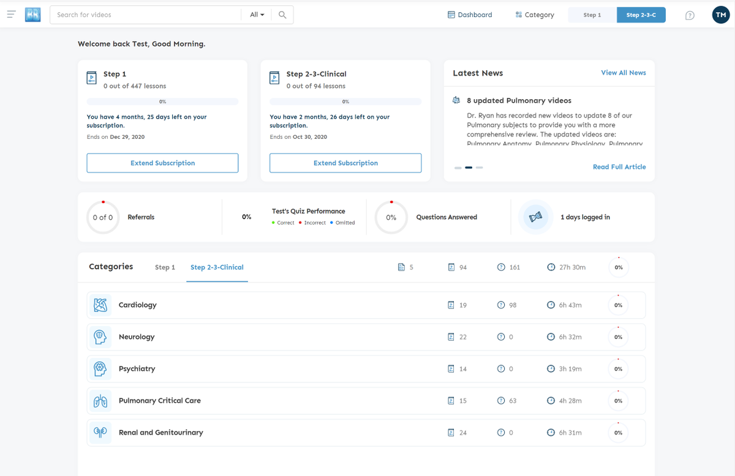Expand the Psychiatry category row
735x476 pixels.
coord(366,368)
